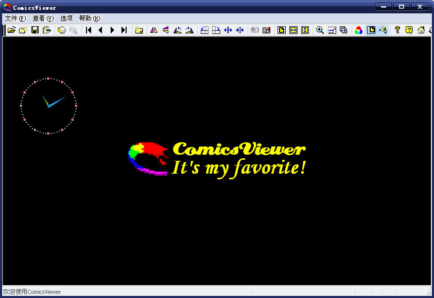Viewport: 434px width, 298px height.
Task: Click the ComicsViewer title bar app icon
Action: coord(7,7)
